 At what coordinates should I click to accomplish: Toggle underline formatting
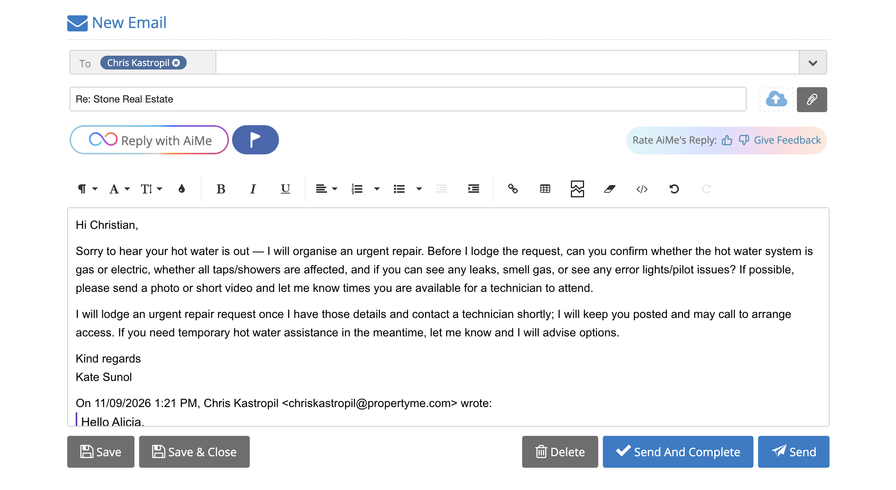pyautogui.click(x=285, y=189)
